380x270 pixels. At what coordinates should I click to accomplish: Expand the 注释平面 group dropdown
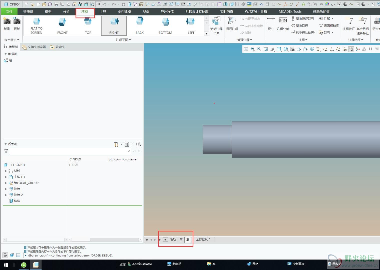(123, 40)
